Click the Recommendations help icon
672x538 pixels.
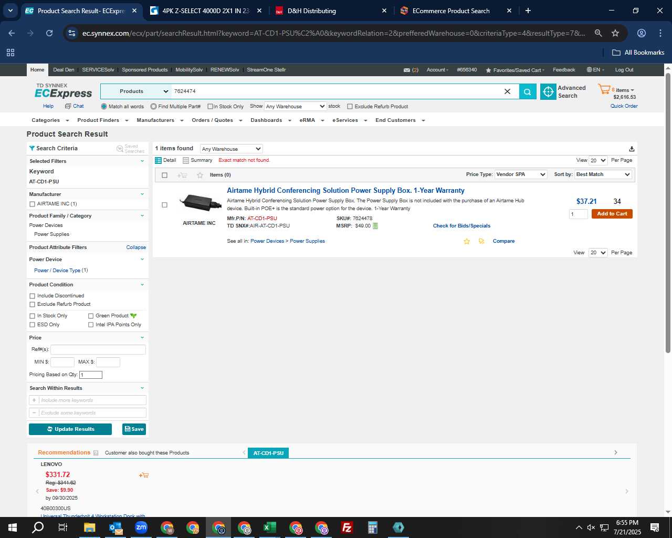(x=96, y=453)
